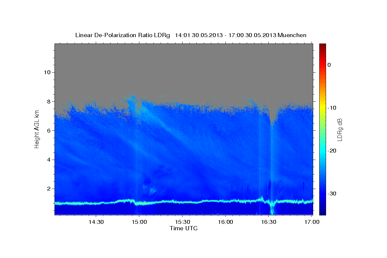The image size is (387, 258).
Task: Click the 17:00 time tick label
Action: [312, 222]
